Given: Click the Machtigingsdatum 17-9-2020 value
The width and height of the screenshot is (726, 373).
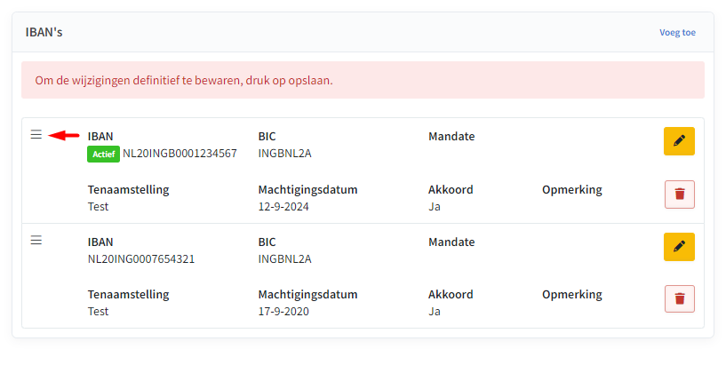Looking at the screenshot, I should [283, 312].
